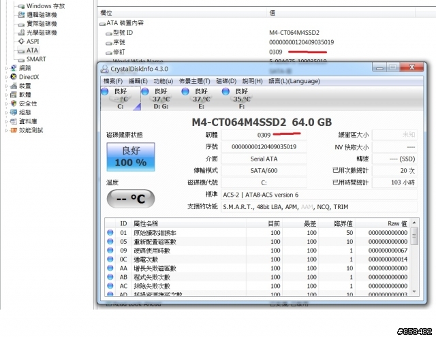This screenshot has height=337, width=436.
Task: Open the 檔案(F) menu in CrystalDiskInfo
Action: (113, 81)
